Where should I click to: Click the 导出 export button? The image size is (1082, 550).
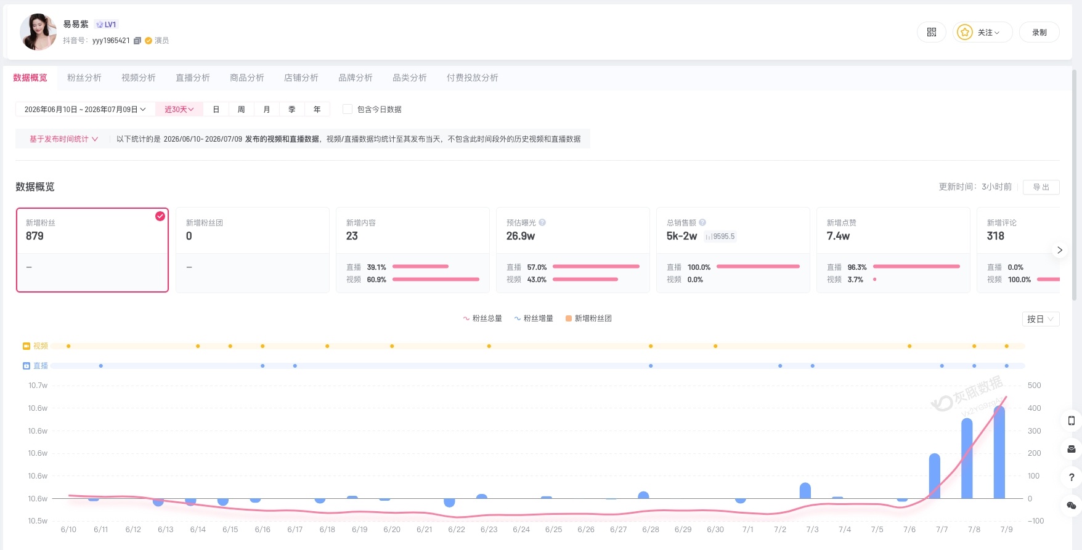coord(1041,187)
